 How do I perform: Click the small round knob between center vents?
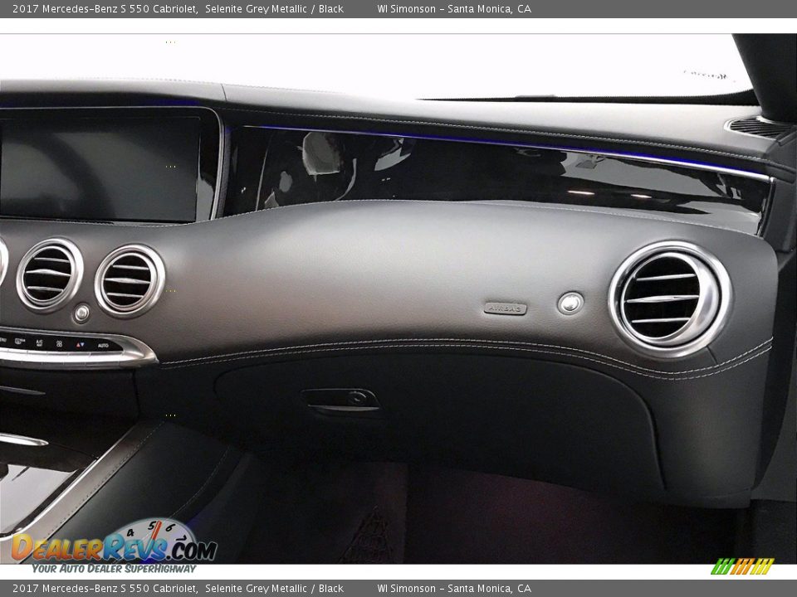point(81,313)
